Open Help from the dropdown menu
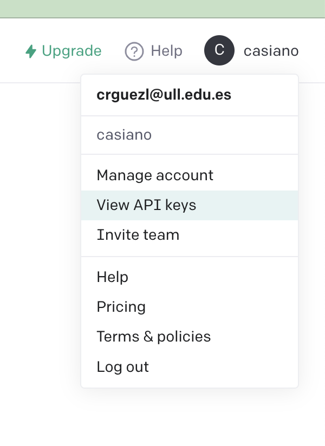 (x=190, y=277)
